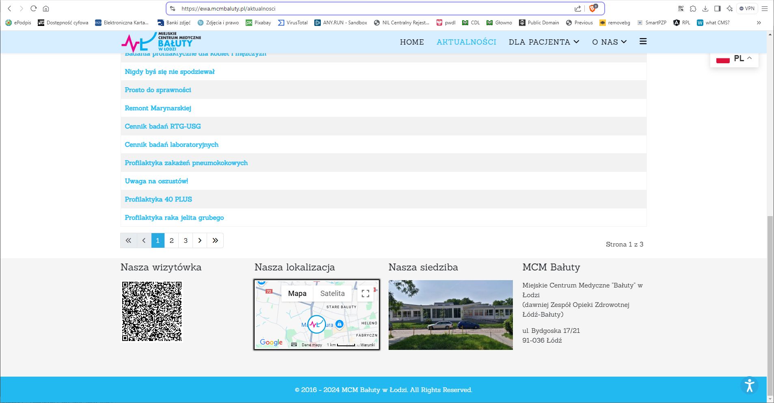Open site settings icon in address bar
This screenshot has width=774, height=403.
[x=173, y=9]
